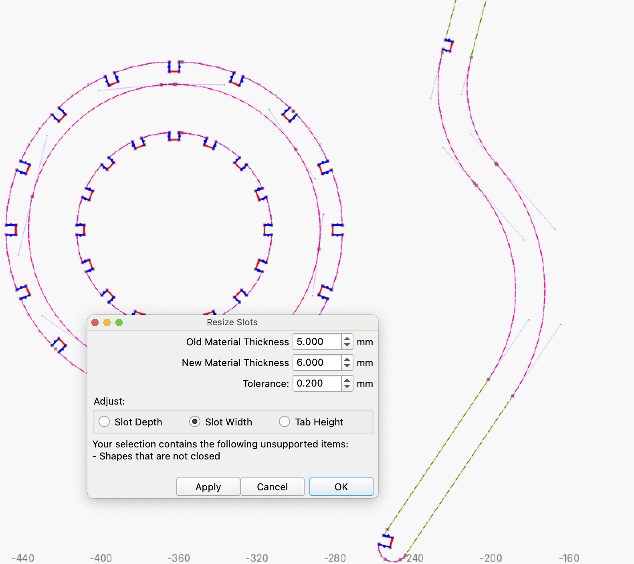The height and width of the screenshot is (564, 634).
Task: Decrement New Material Thickness value
Action: pyautogui.click(x=347, y=366)
